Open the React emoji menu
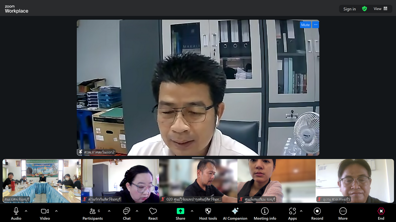This screenshot has width=396, height=222. 153,213
